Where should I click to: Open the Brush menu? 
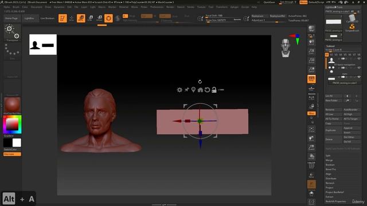pos(16,7)
